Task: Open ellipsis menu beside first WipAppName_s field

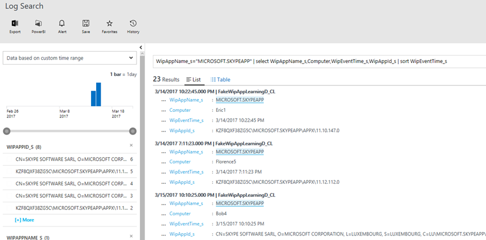Action: (x=163, y=100)
